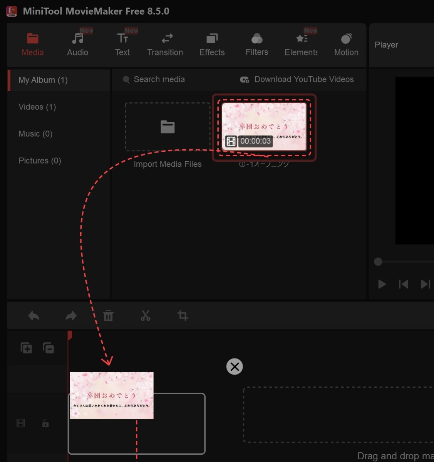
Task: Select Videos (1) category
Action: point(37,107)
